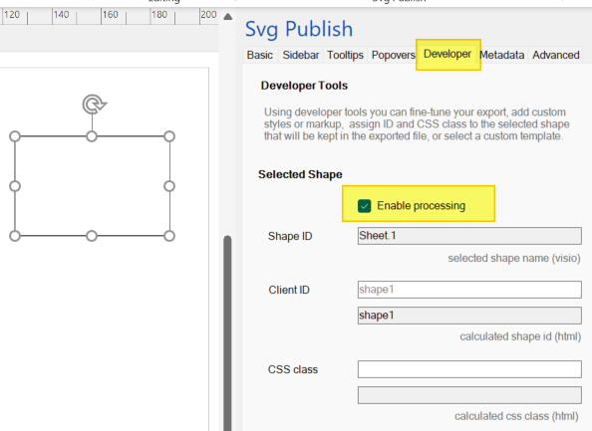Click ruler mark 160
Screen dimensions: 592x431
click(x=111, y=15)
